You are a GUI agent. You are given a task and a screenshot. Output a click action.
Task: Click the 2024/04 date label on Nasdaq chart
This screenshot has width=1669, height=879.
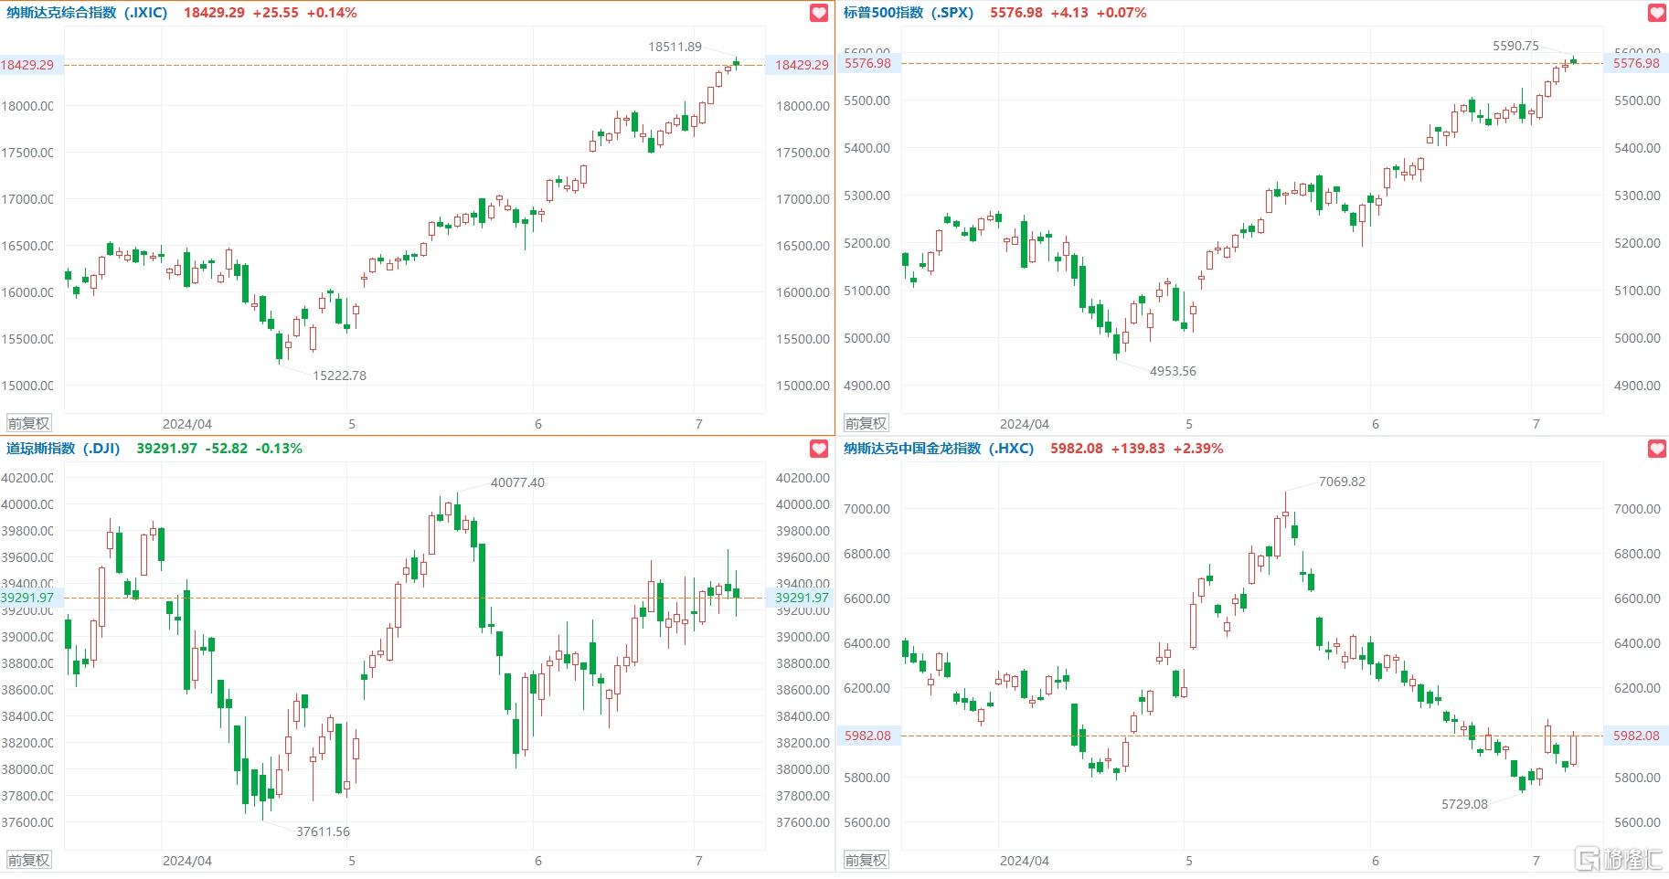[187, 424]
